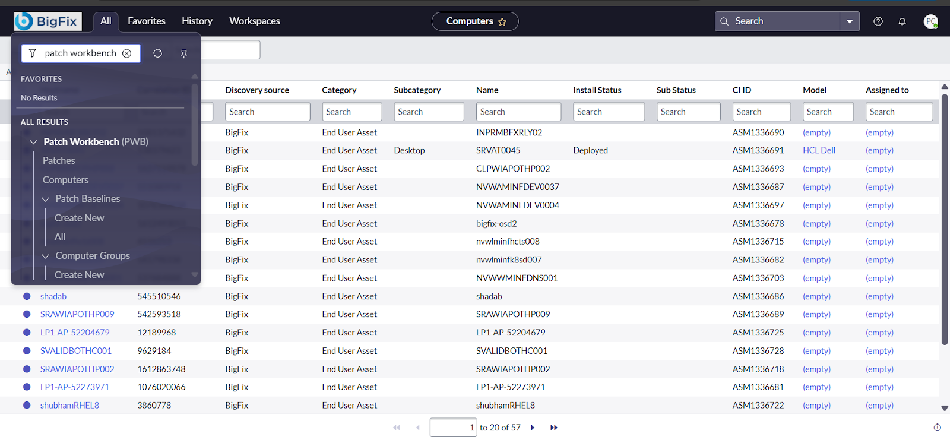This screenshot has width=950, height=440.
Task: Refresh the navigation menu list
Action: click(157, 53)
